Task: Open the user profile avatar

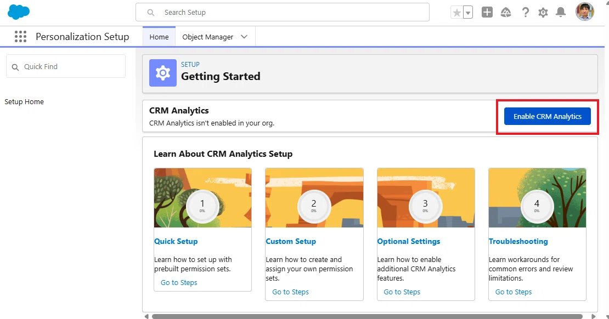Action: (584, 12)
